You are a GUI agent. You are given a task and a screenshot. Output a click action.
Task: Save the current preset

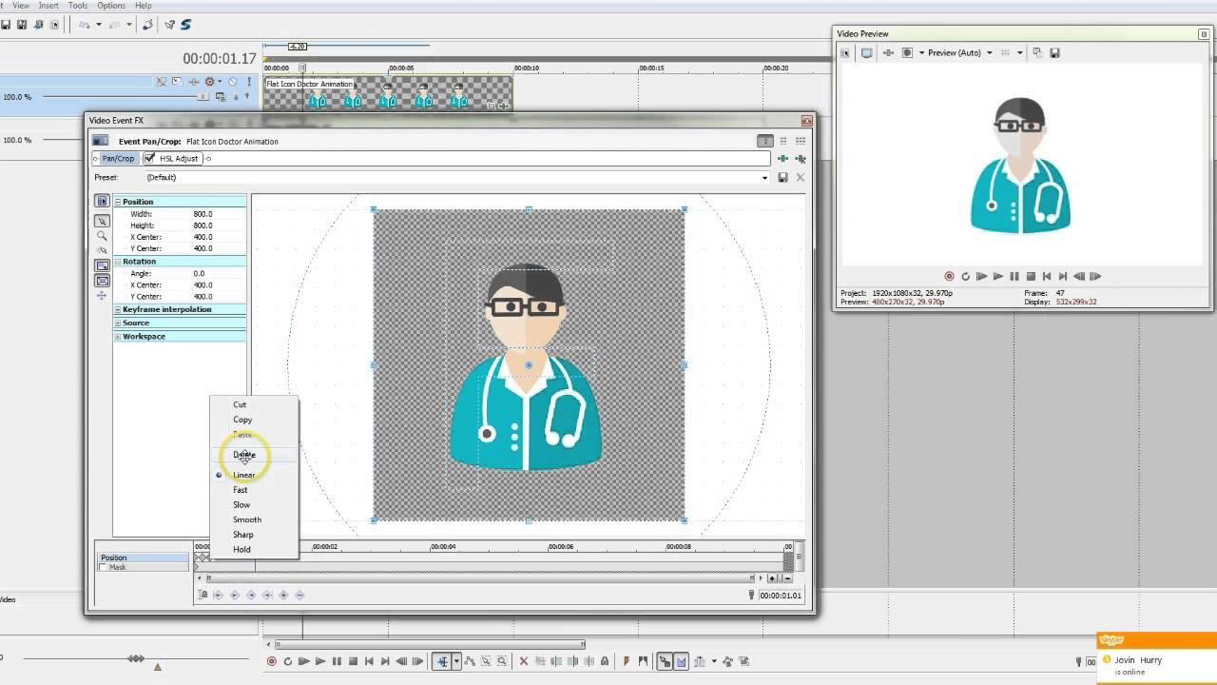click(782, 178)
